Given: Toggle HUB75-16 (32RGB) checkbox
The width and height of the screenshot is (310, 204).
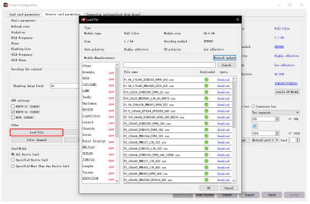Looking at the screenshot, I should click(13, 112).
